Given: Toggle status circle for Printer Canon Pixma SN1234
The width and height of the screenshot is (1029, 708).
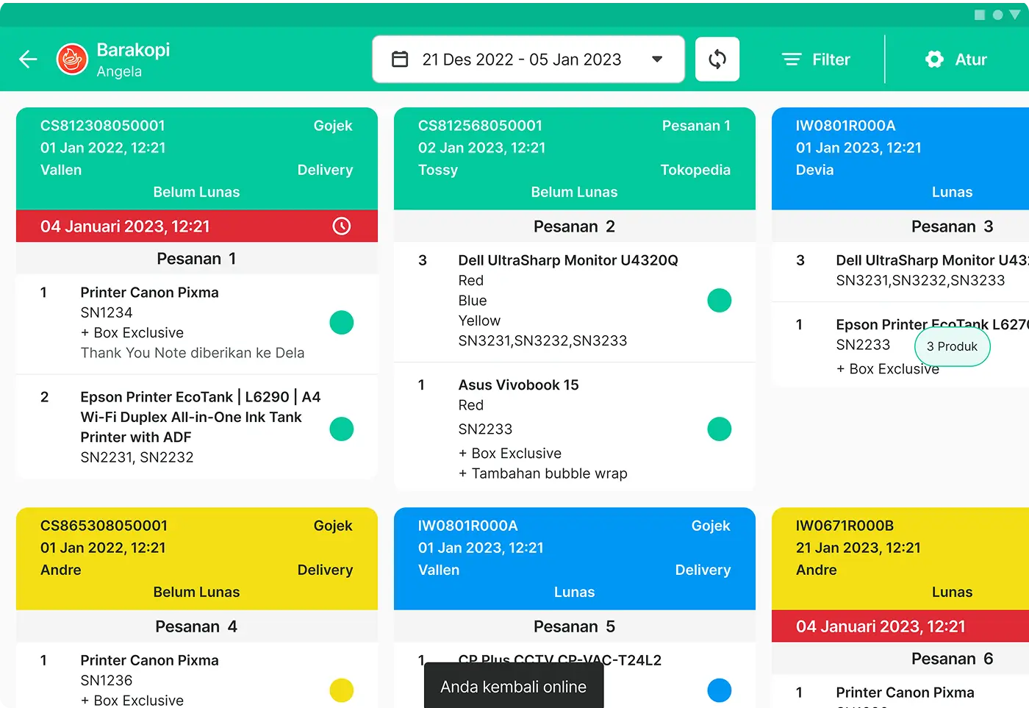Looking at the screenshot, I should pos(341,323).
